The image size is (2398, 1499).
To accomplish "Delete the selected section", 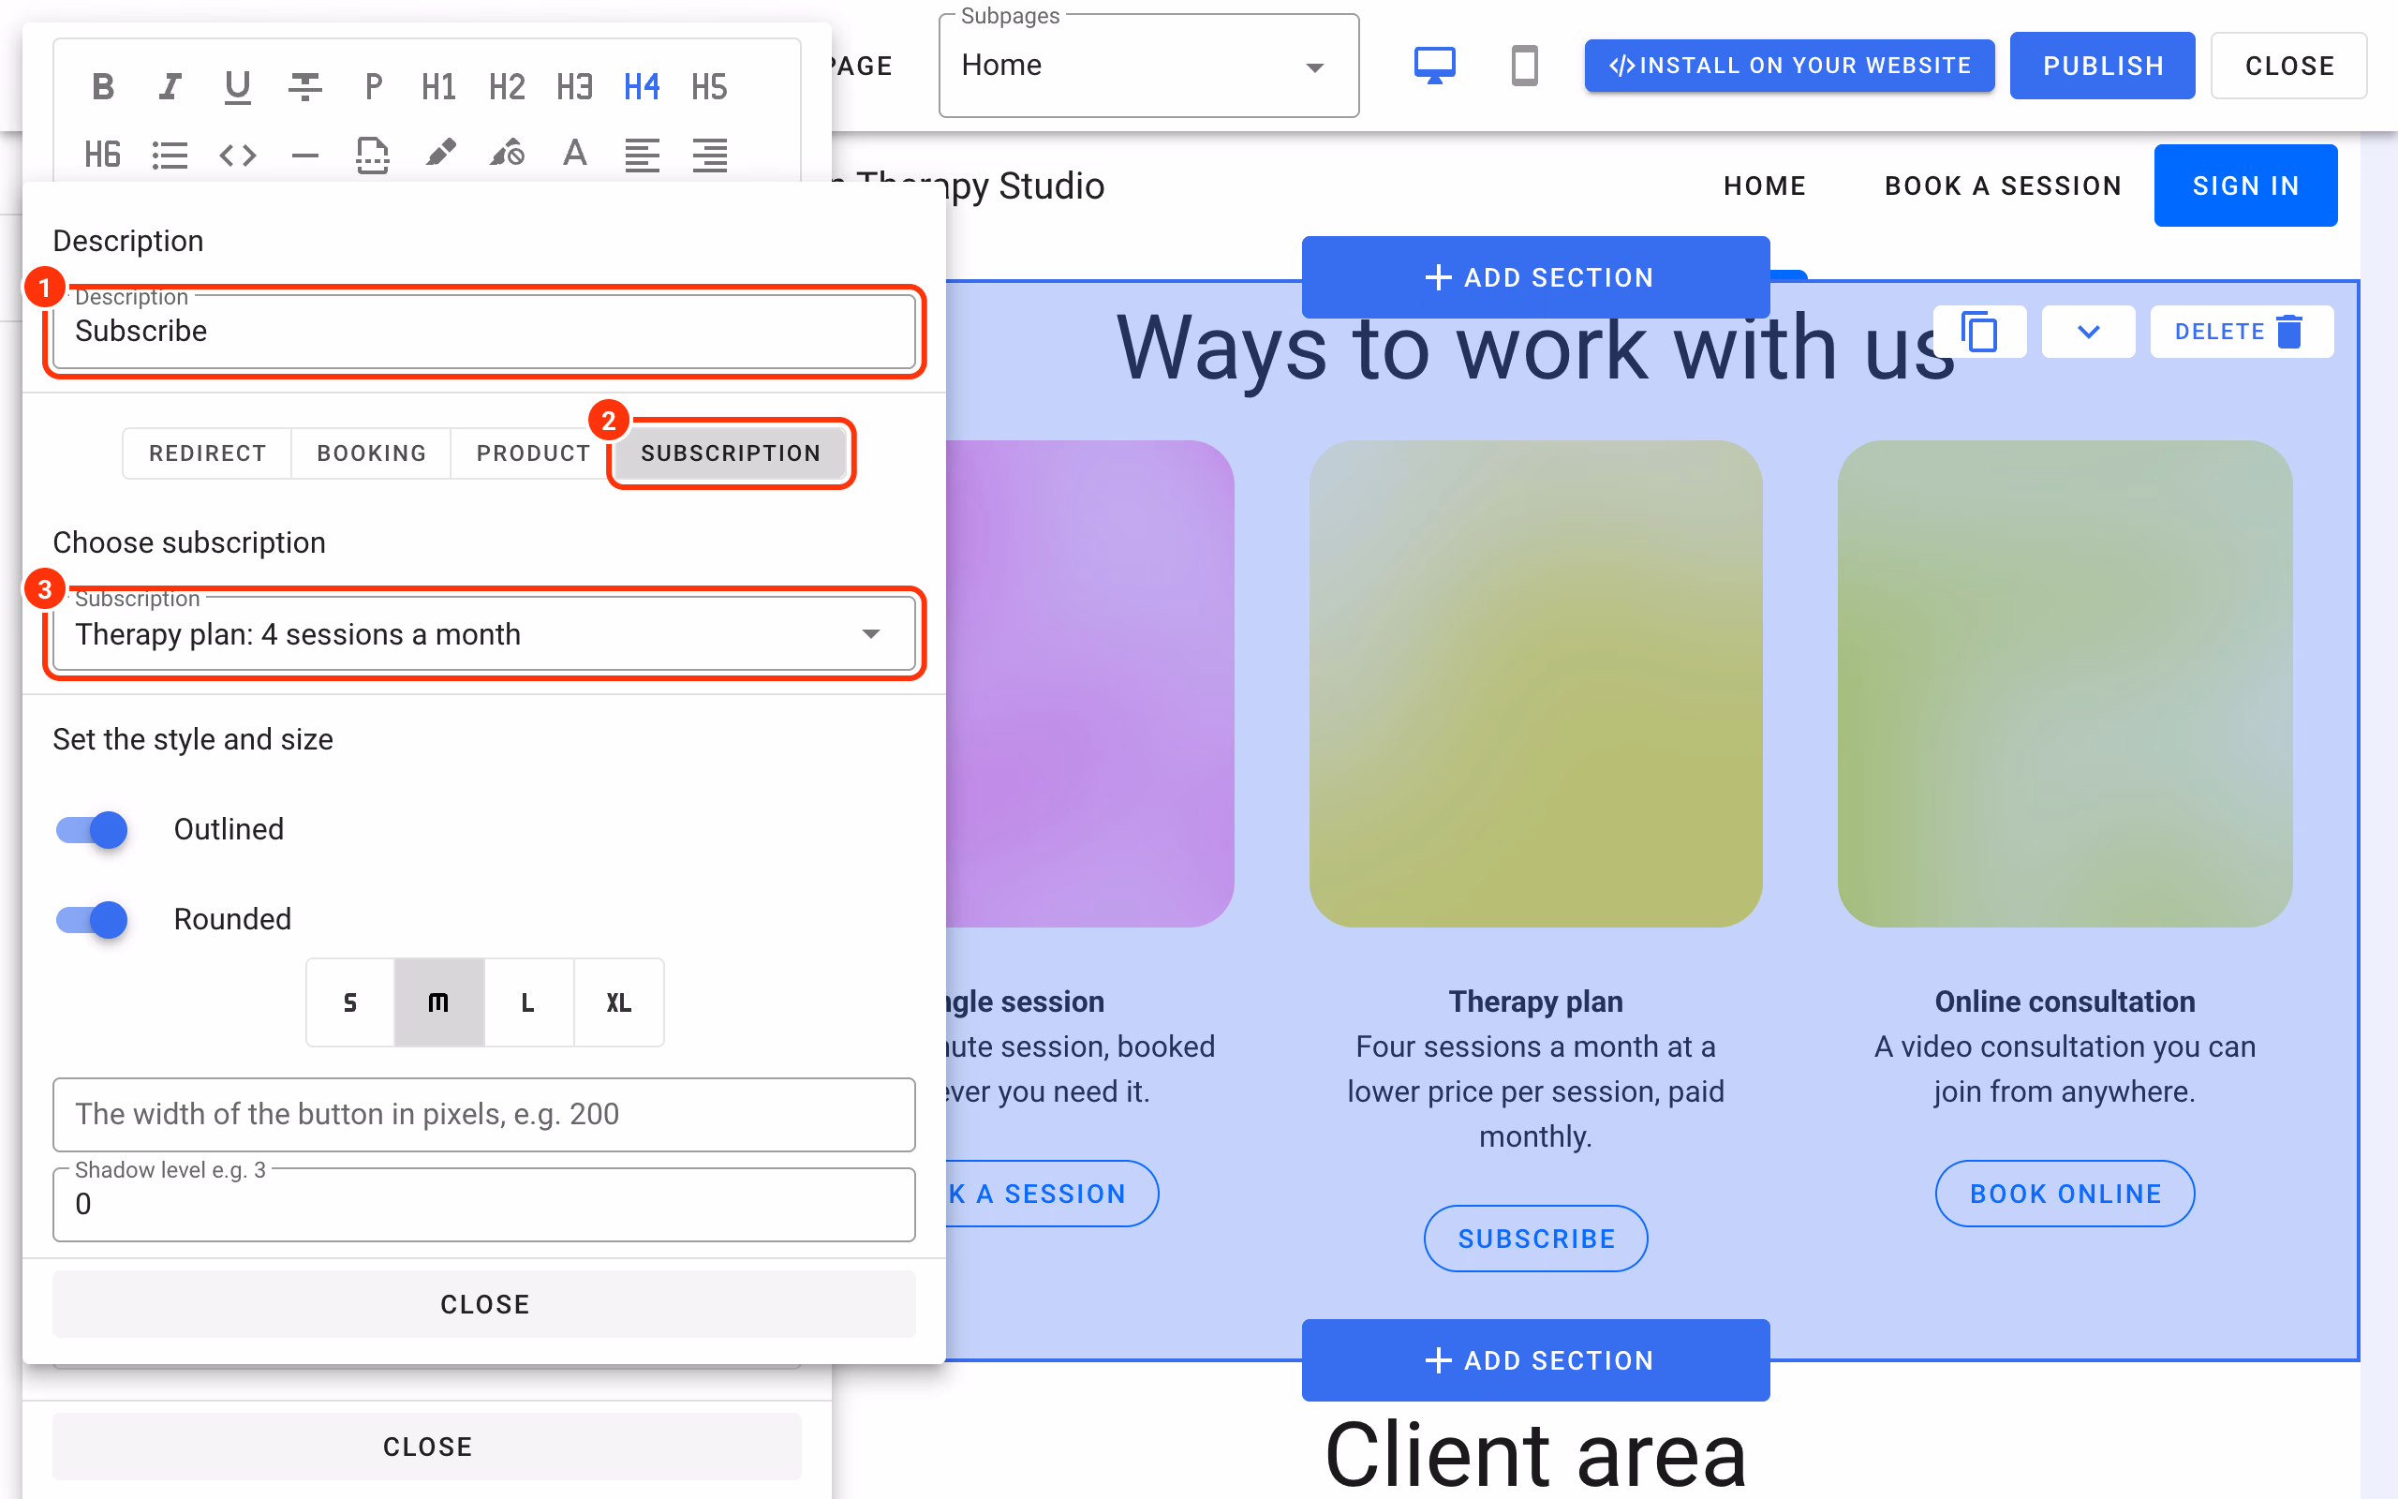I will pyautogui.click(x=2241, y=331).
